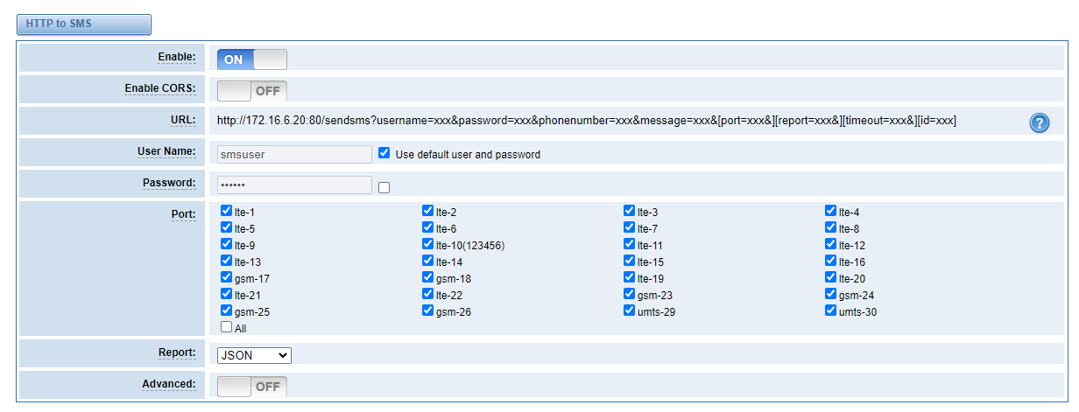Viewport: 1079px width, 412px height.
Task: Uncheck the lte-6 port checkbox
Action: pos(427,227)
